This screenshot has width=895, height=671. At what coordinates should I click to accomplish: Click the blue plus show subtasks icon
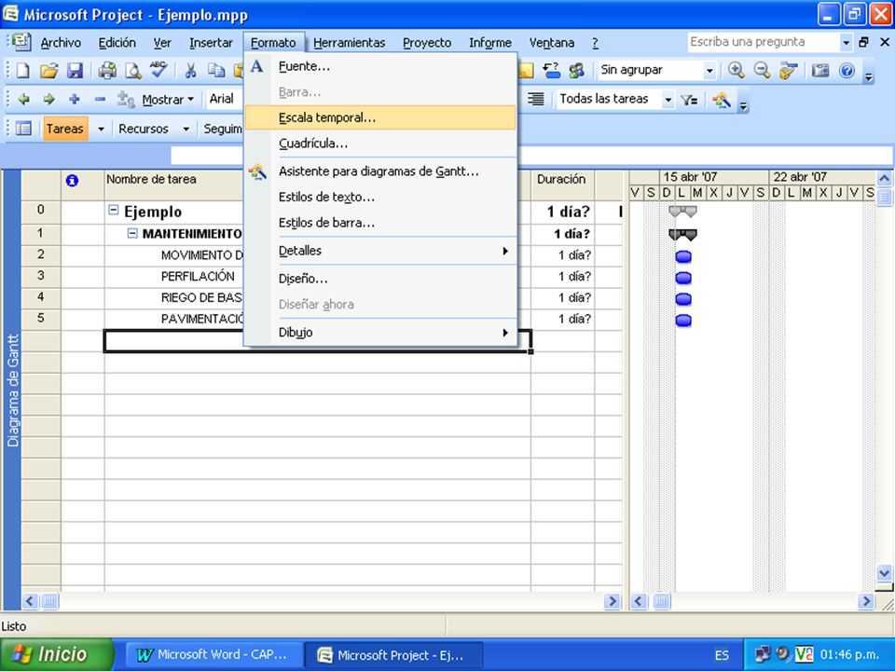pos(75,100)
